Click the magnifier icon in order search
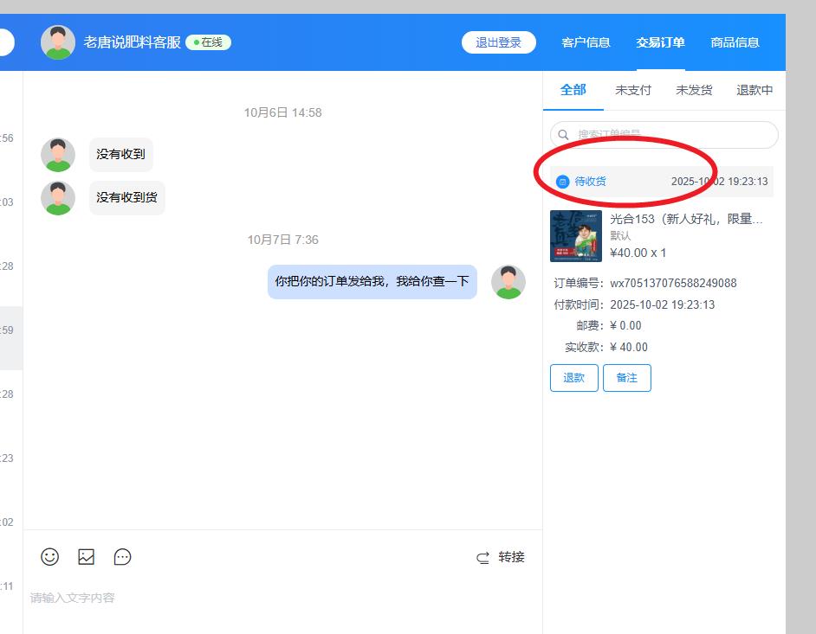This screenshot has height=634, width=816. 564,135
